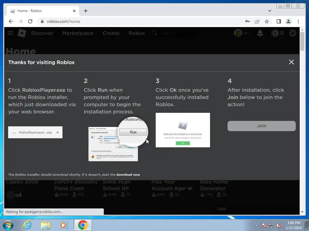
Task: Open Windows Media Player from the taskbar
Action: [64, 225]
